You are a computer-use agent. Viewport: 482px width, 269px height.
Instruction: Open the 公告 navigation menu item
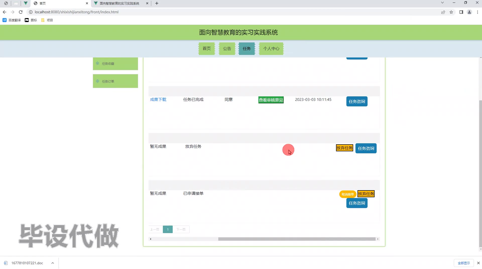227,48
